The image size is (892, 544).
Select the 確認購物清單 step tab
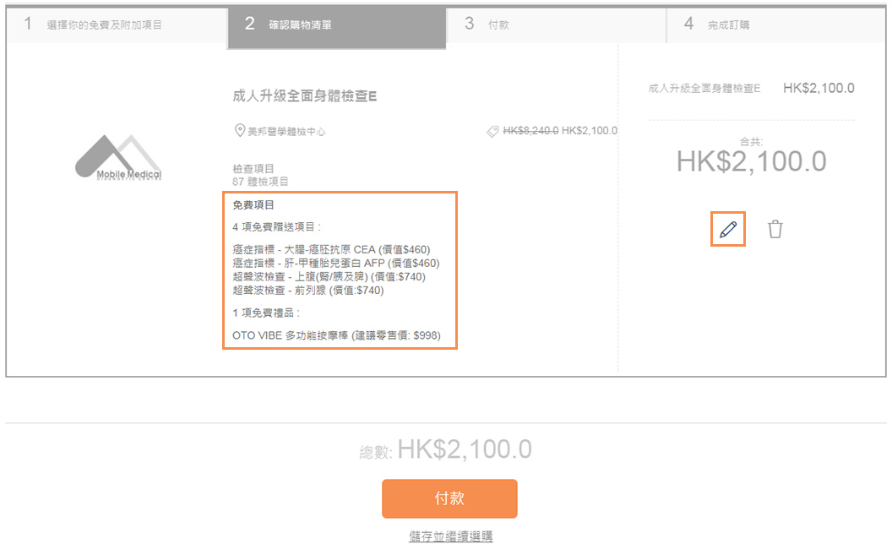336,24
